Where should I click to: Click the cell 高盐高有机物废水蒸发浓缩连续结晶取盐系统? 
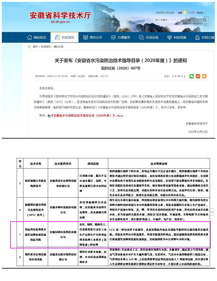tap(36, 234)
